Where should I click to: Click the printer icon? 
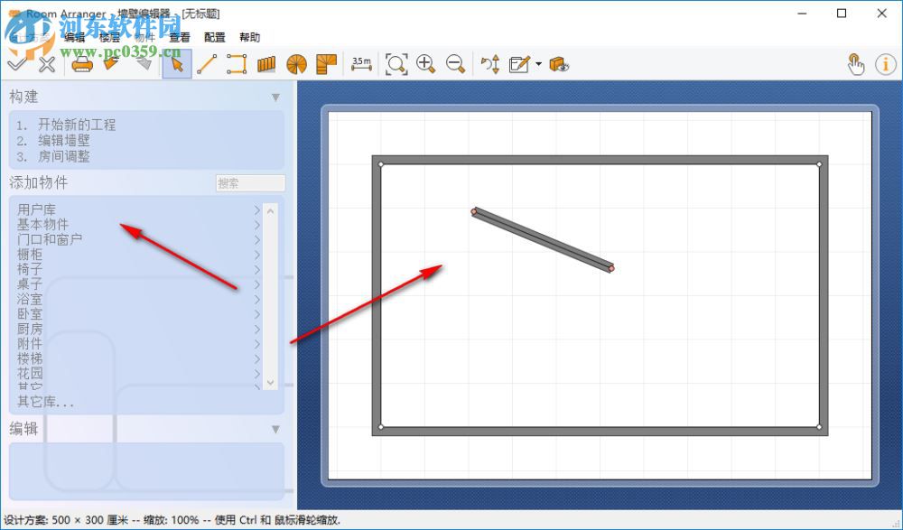82,64
